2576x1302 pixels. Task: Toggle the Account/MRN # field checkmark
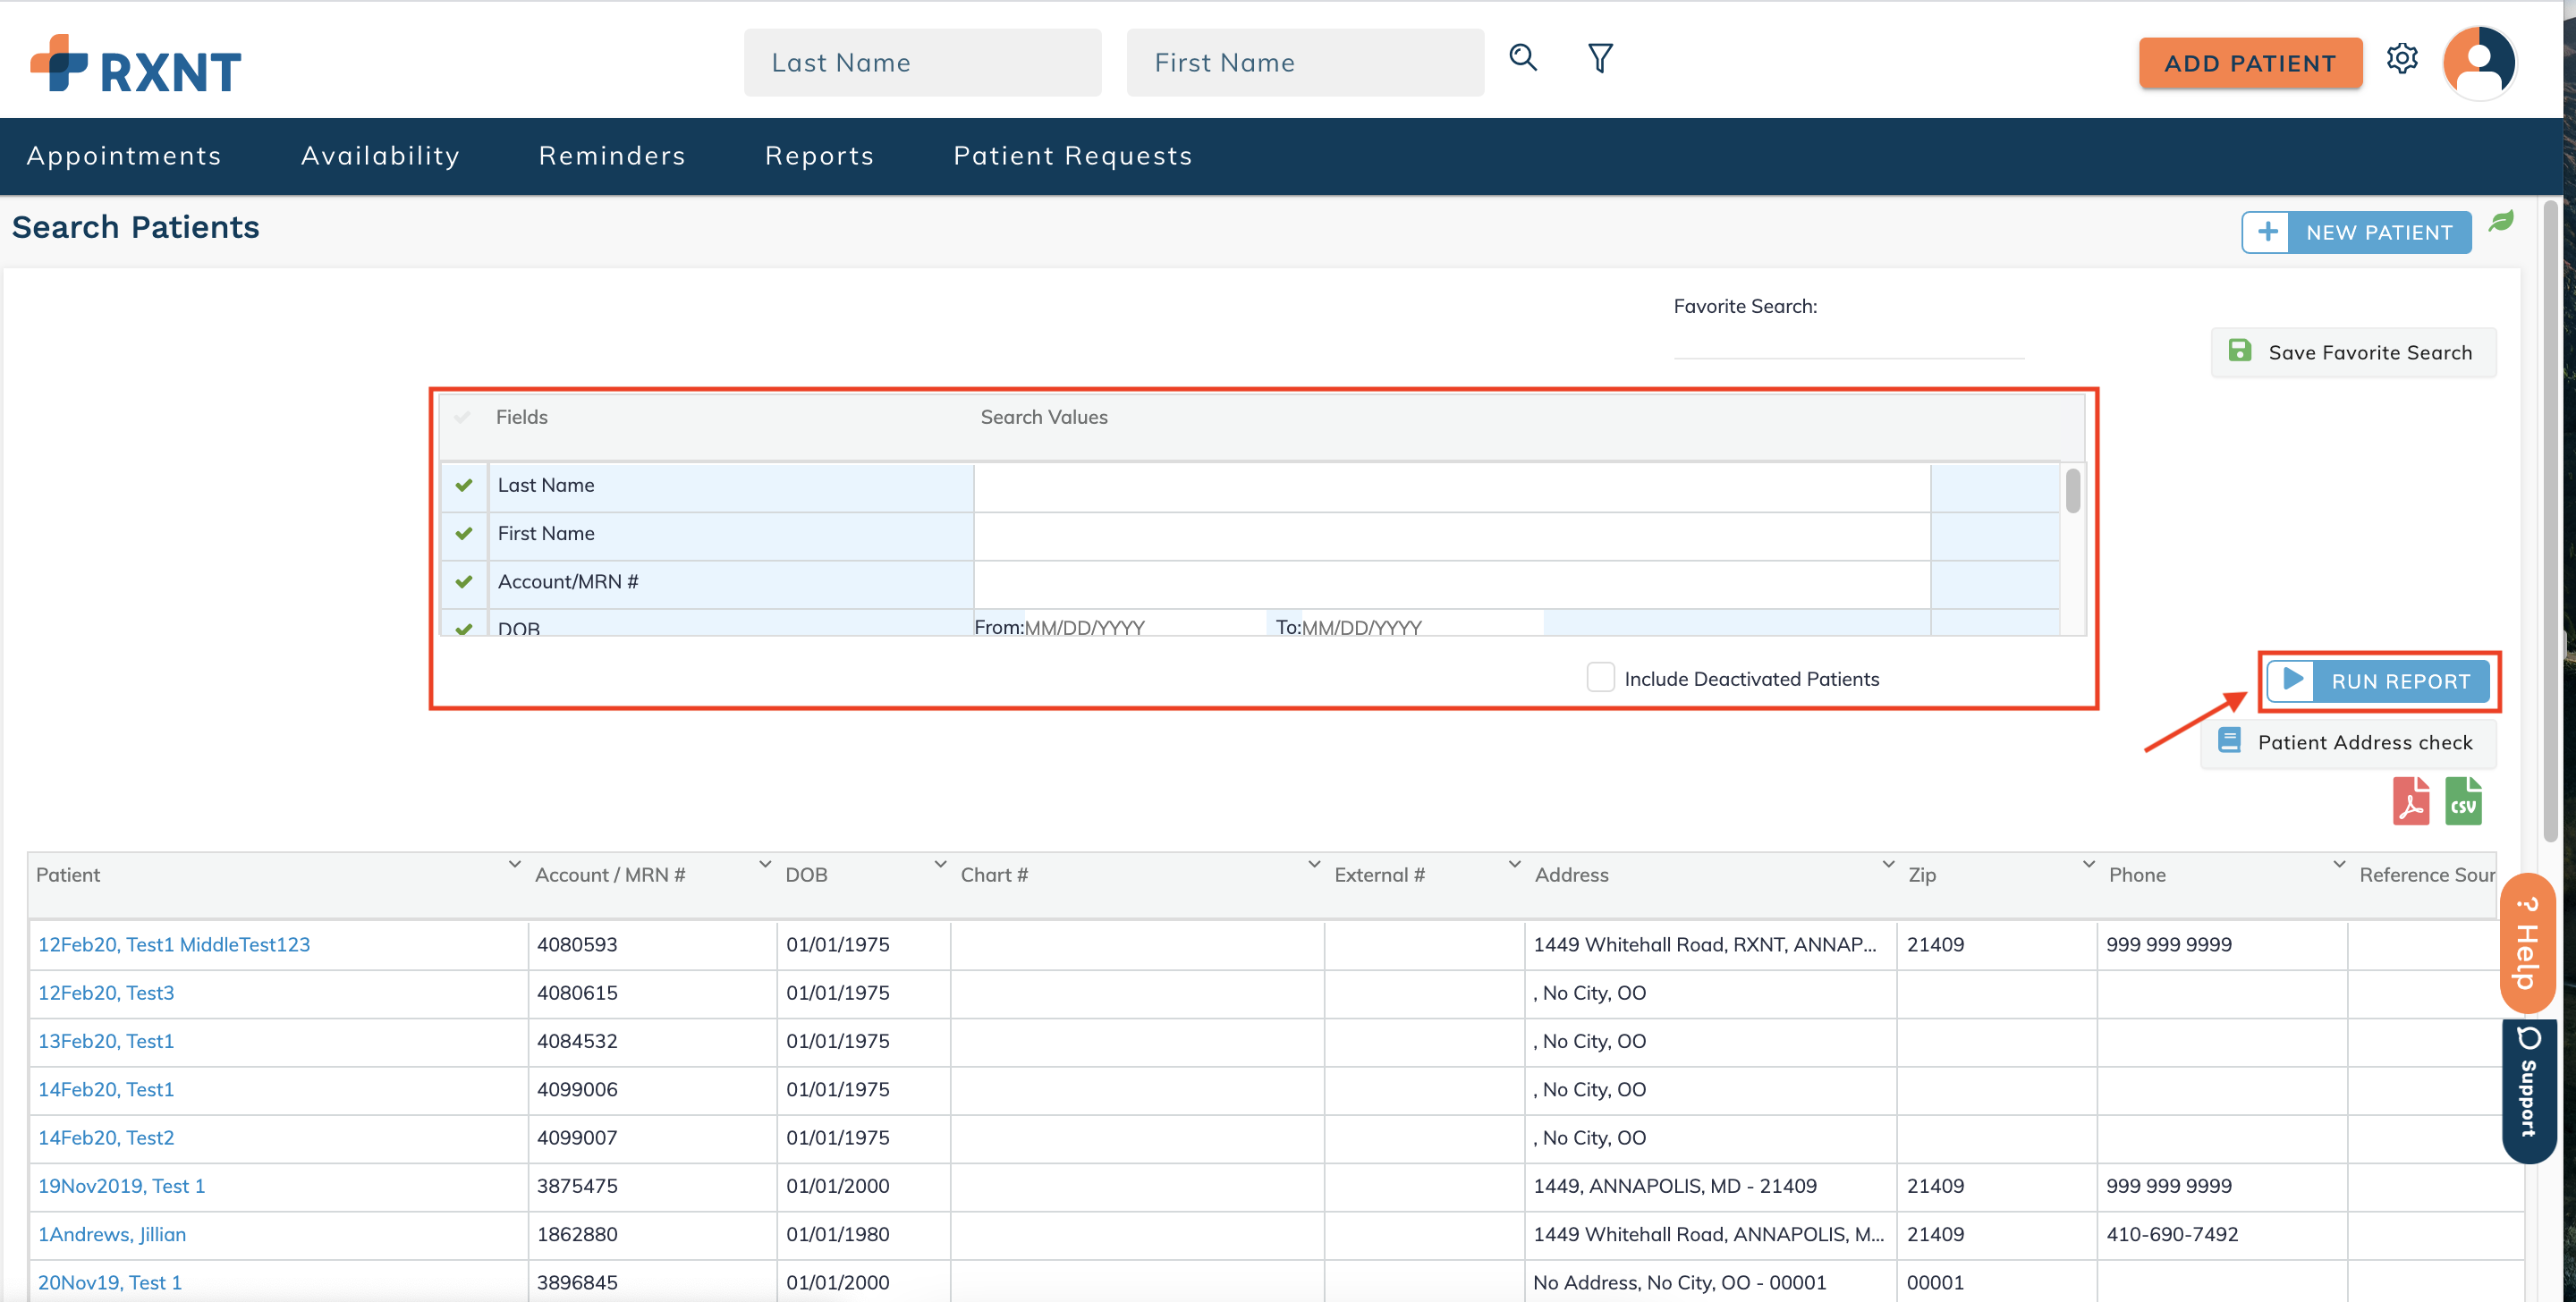point(464,581)
